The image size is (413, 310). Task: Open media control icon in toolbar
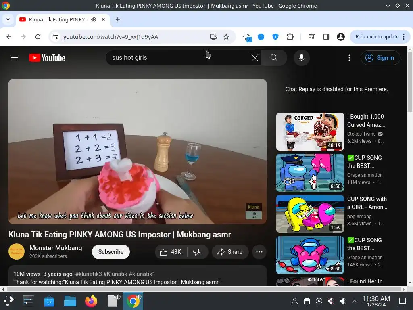pos(312,37)
